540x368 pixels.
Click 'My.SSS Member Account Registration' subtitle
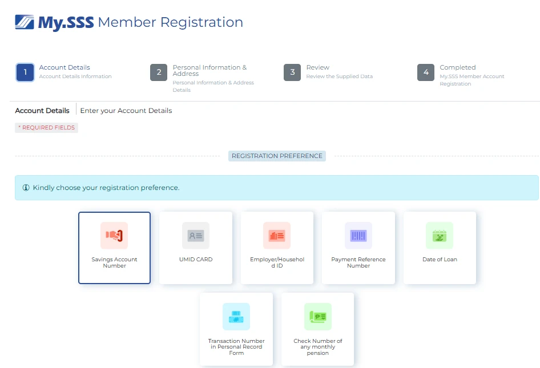472,80
